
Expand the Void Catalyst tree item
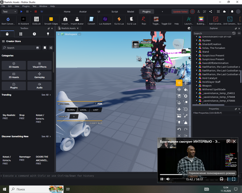tap(197, 78)
